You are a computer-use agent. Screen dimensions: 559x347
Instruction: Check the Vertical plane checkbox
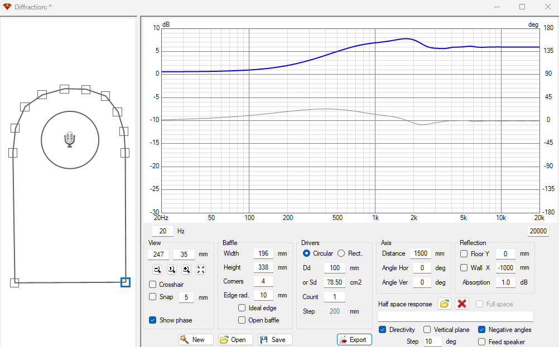tap(427, 330)
